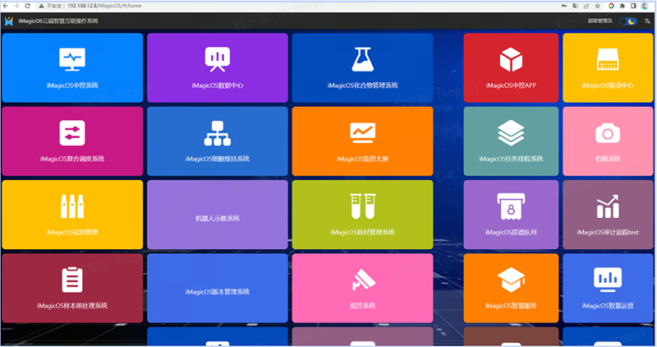This screenshot has width=657, height=347.
Task: Open the language translation icon in header
Action: pyautogui.click(x=647, y=21)
